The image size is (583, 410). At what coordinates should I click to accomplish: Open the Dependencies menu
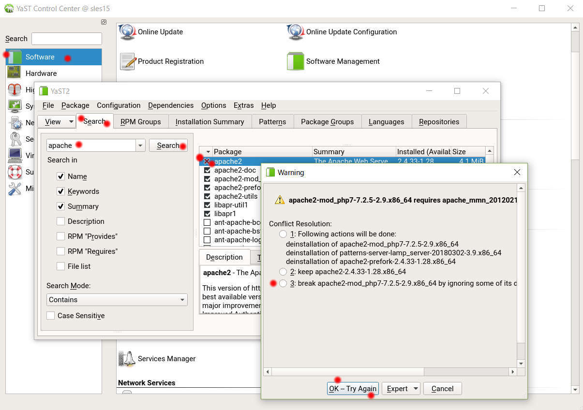click(x=171, y=105)
